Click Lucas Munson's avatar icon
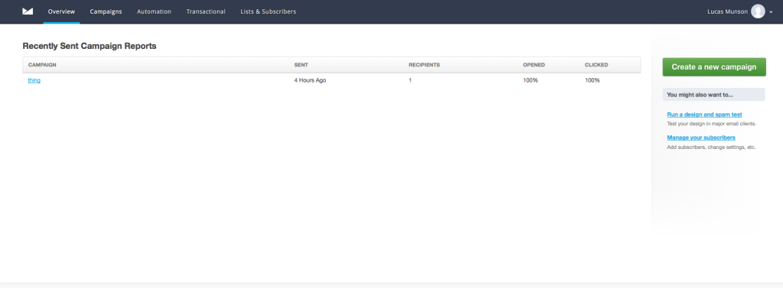Image resolution: width=783 pixels, height=288 pixels. 758,11
